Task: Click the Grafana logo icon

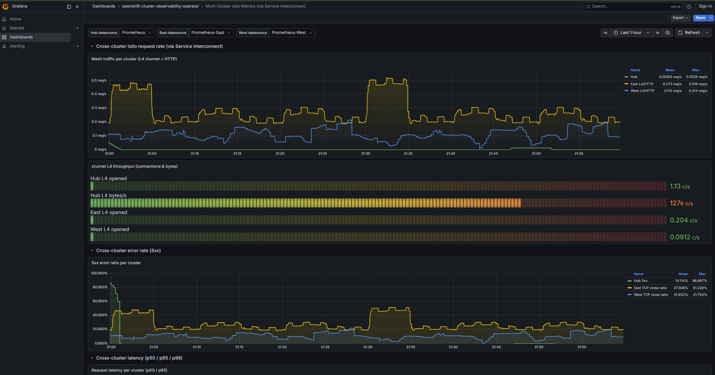Action: tap(5, 6)
